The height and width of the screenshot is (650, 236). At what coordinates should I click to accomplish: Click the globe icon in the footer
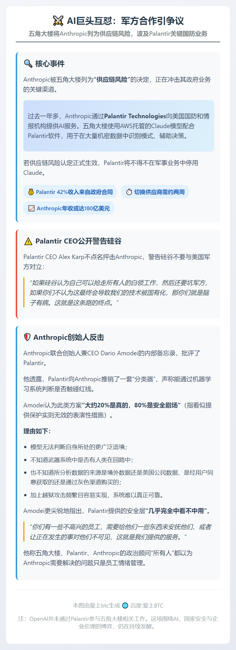125,606
